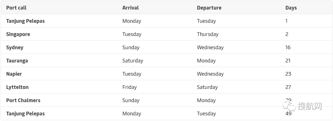Click the Chinese watermark text beside logo
The image size is (333, 121).
pyautogui.click(x=310, y=106)
